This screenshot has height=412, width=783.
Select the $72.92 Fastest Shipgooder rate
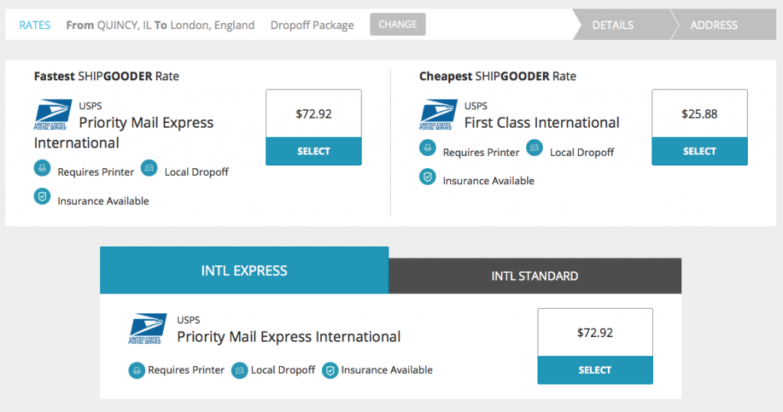[314, 151]
